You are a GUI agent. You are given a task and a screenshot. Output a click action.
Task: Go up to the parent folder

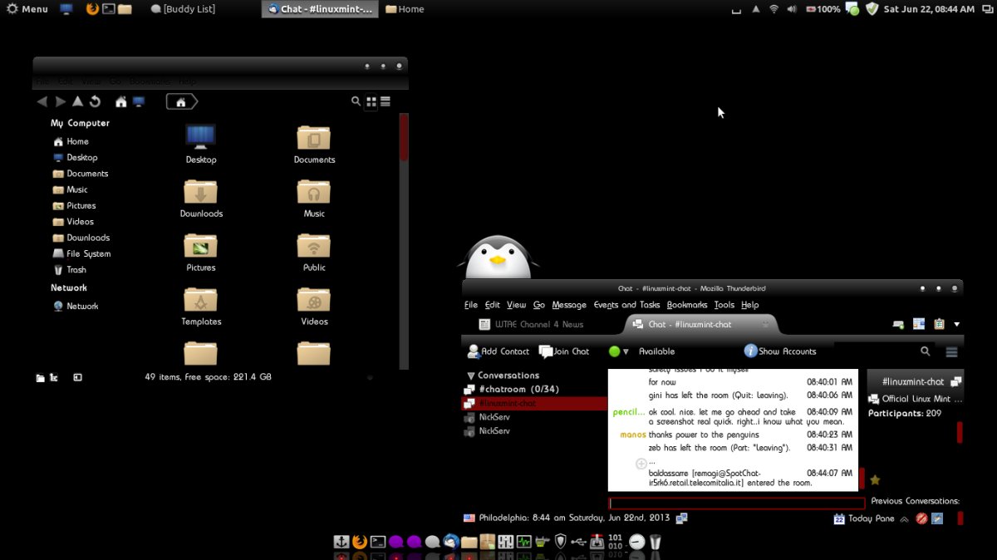pyautogui.click(x=77, y=101)
